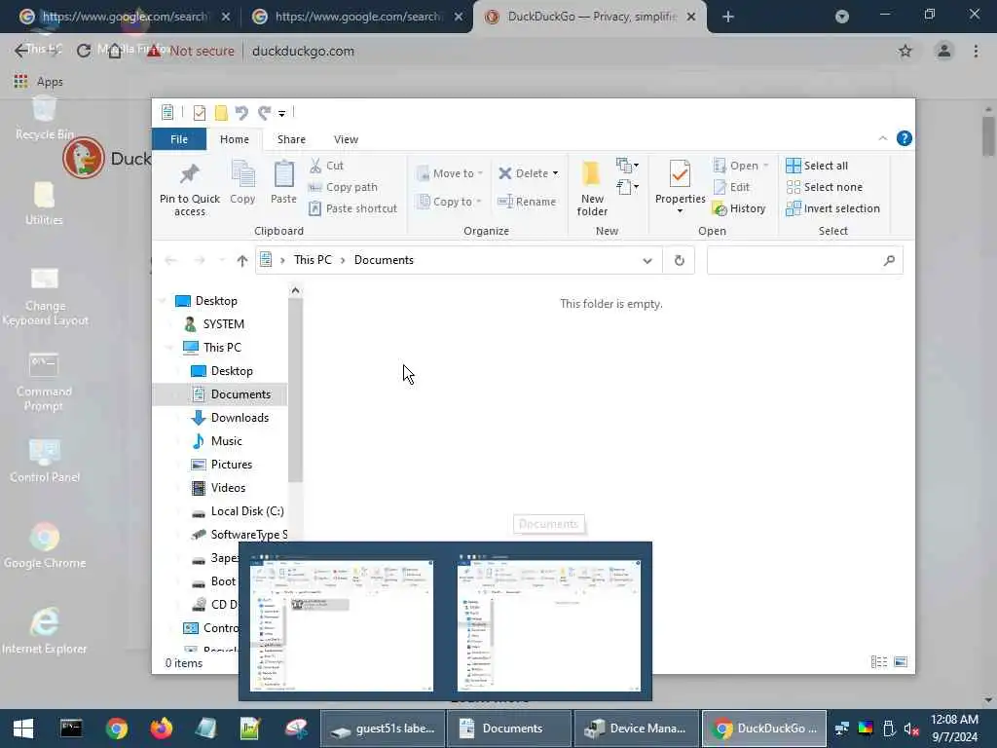Click Apps bookmarks shortcut in Chrome
Screen dimensions: 997x748
pyautogui.click(x=38, y=82)
